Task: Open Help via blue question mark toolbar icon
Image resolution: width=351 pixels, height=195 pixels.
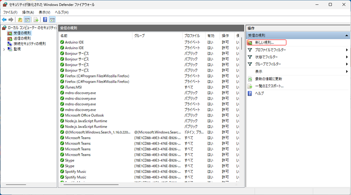Action: [45, 19]
